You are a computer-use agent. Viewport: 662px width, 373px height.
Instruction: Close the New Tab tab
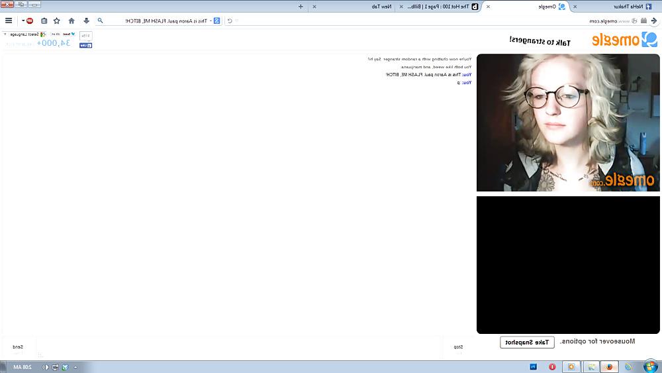coord(314,7)
